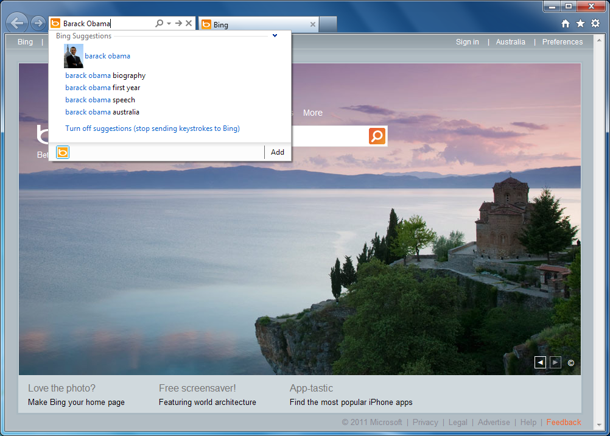
Task: Close the Bing tab
Action: [x=312, y=24]
